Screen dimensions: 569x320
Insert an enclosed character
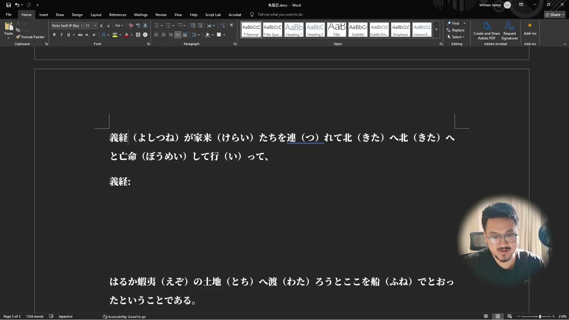(145, 35)
